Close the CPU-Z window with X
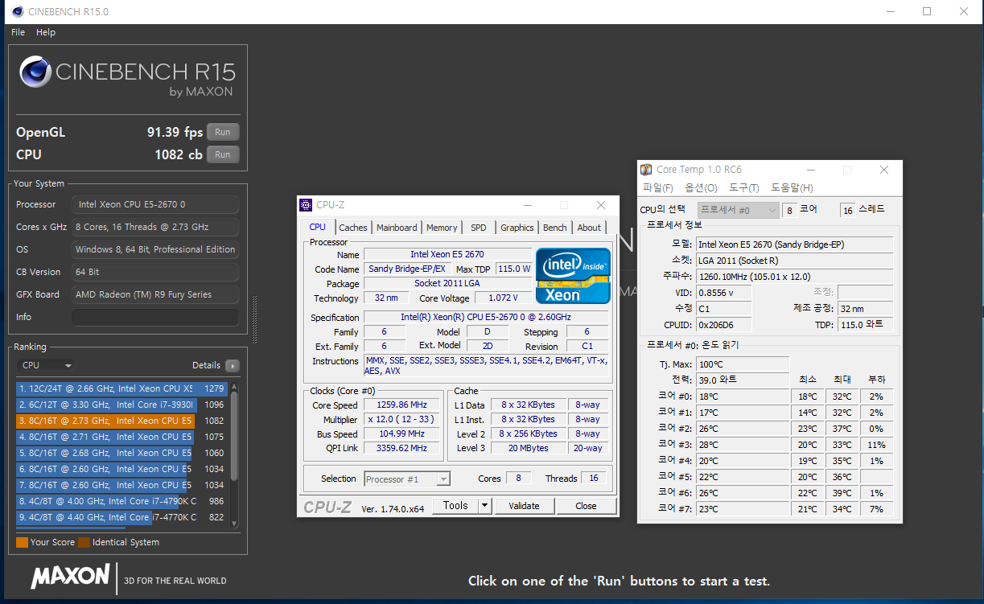 [x=600, y=205]
